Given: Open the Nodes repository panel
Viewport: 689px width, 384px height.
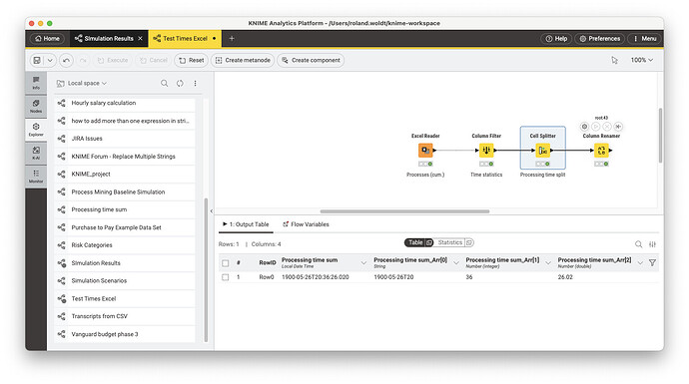Looking at the screenshot, I should [x=36, y=106].
